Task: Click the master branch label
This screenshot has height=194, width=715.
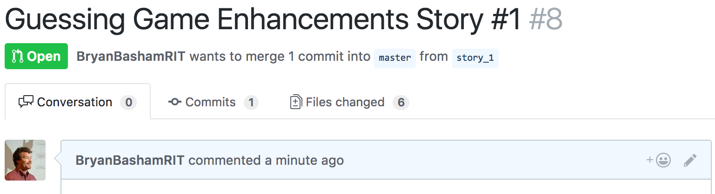Action: point(395,58)
